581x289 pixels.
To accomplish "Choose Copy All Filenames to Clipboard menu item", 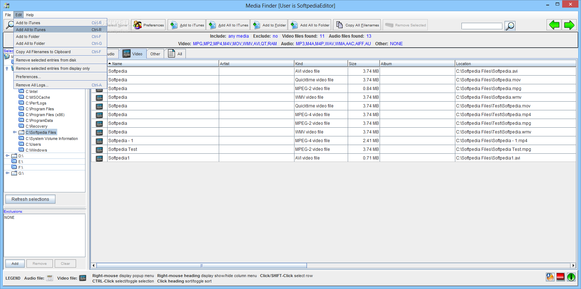I will tap(60, 52).
